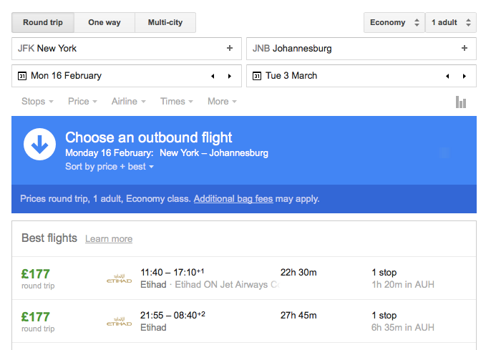Screen dimensions: 491x350
Task: Switch to Multi-city trip
Action: tap(165, 23)
